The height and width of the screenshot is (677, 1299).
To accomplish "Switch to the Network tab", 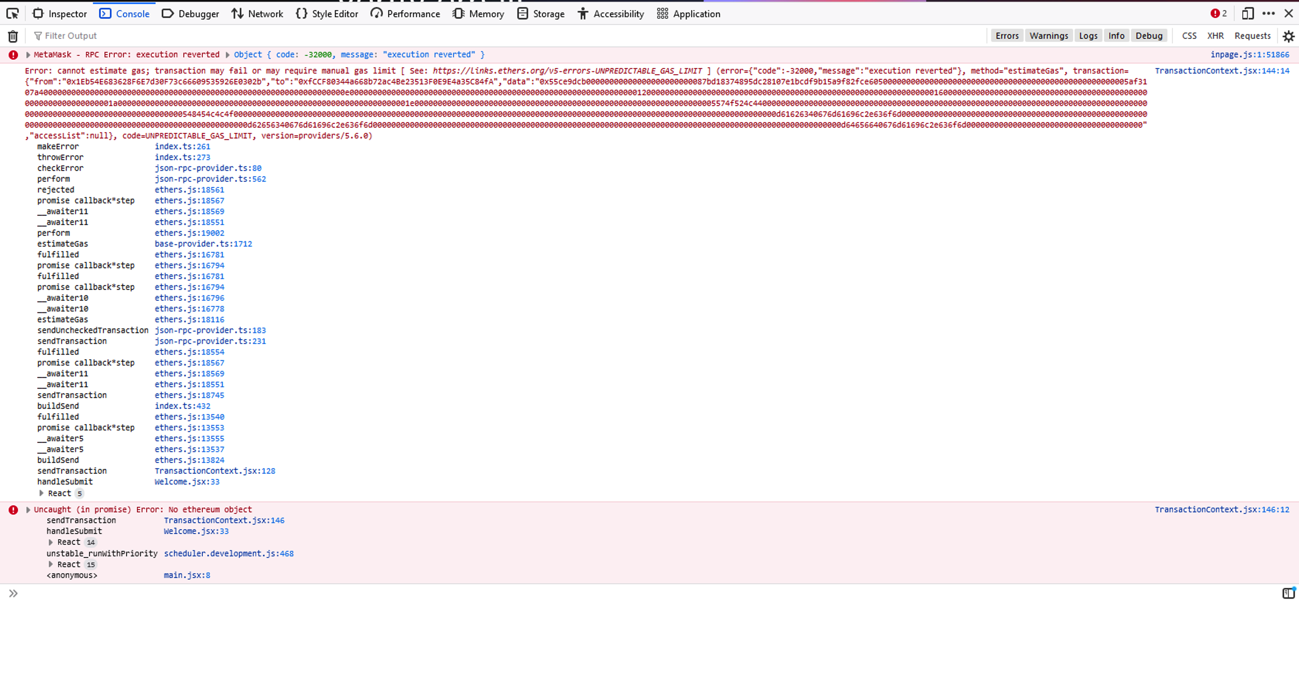I will click(x=257, y=14).
